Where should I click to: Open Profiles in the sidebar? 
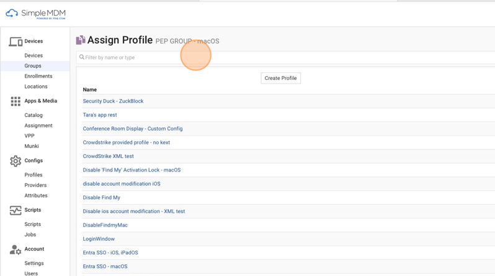(33, 175)
